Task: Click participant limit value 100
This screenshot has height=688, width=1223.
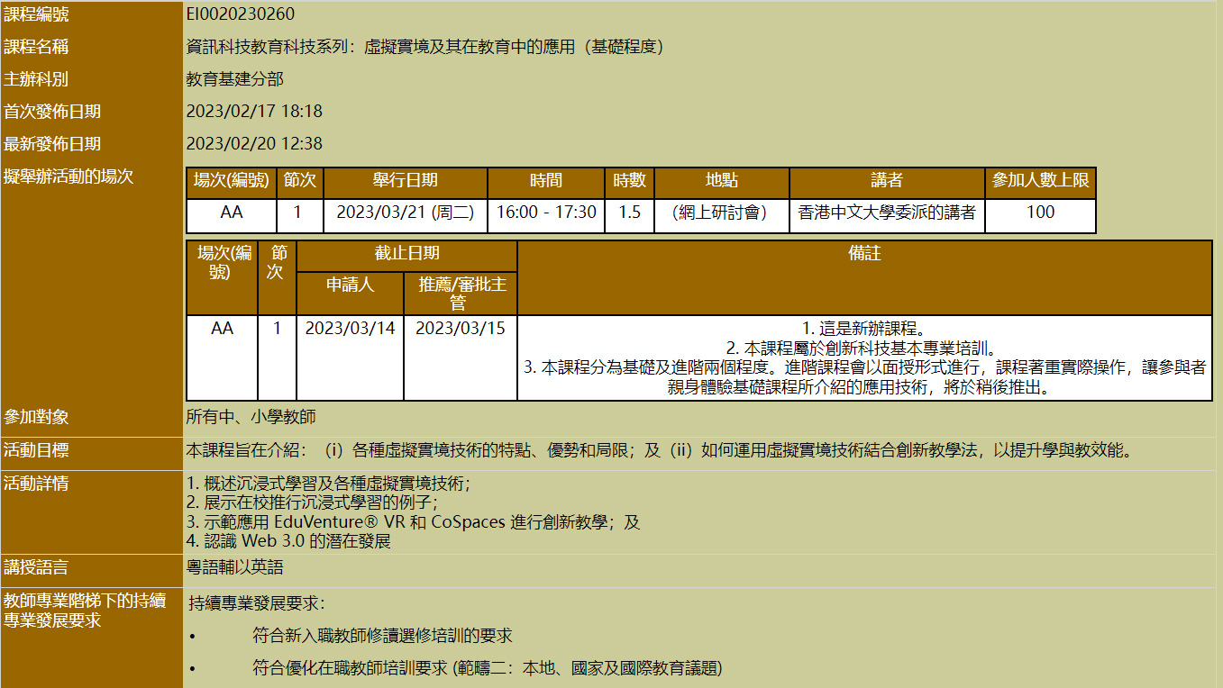Action: [1040, 213]
